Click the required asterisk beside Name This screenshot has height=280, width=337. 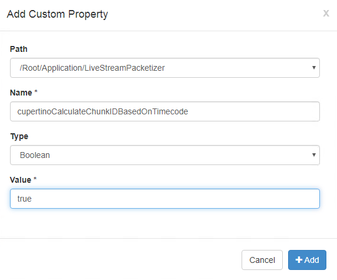coord(36,91)
